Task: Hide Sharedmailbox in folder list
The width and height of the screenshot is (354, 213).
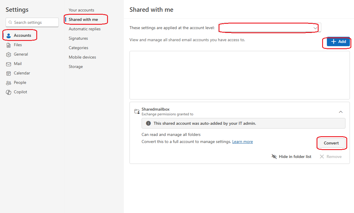Action: tap(291, 157)
